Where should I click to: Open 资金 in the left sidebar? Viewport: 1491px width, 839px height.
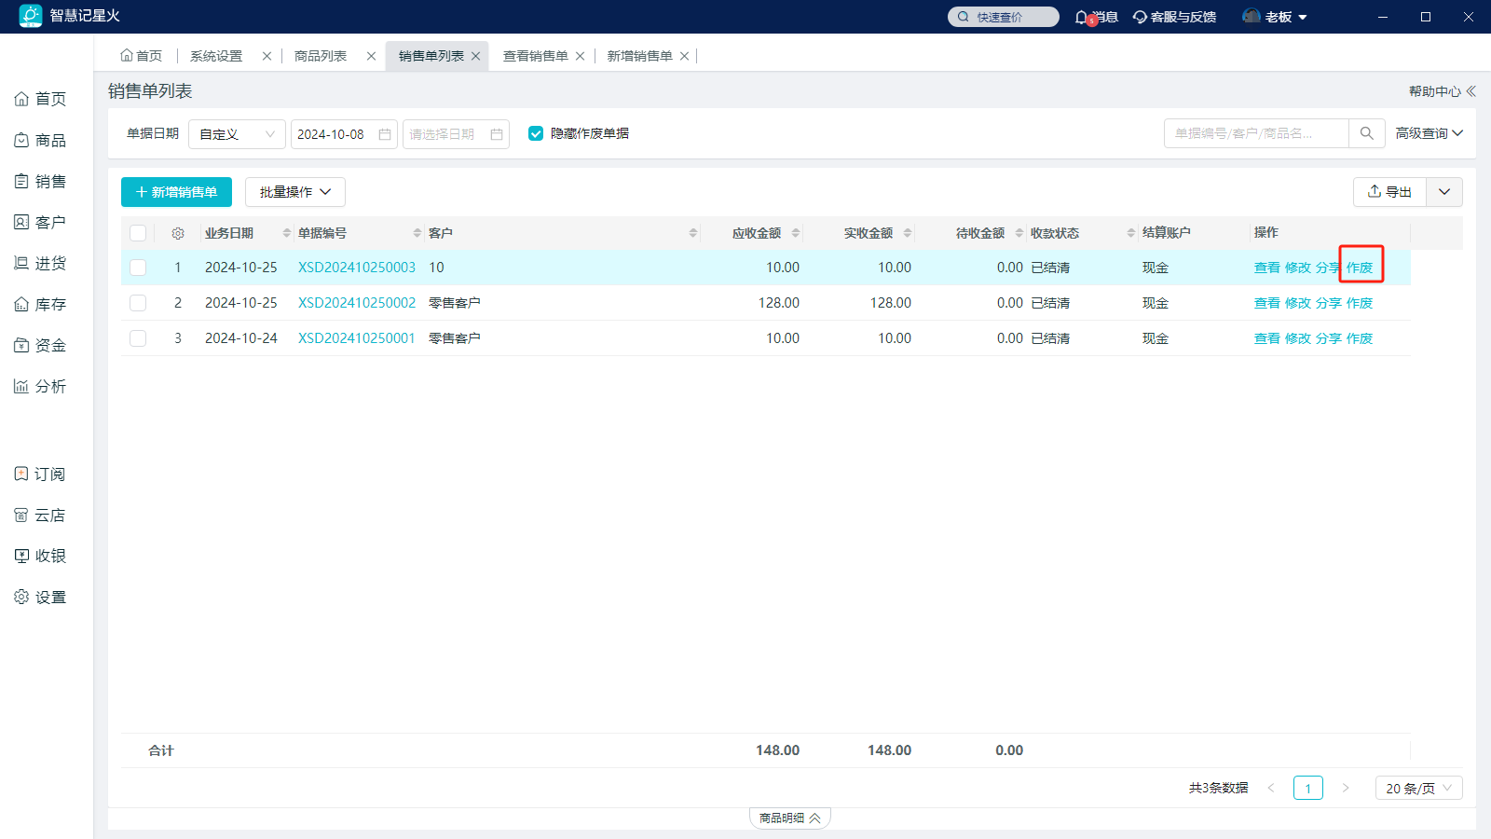40,345
